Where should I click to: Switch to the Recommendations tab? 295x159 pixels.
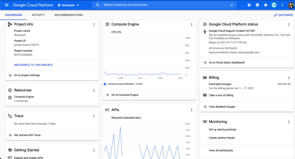(69, 15)
